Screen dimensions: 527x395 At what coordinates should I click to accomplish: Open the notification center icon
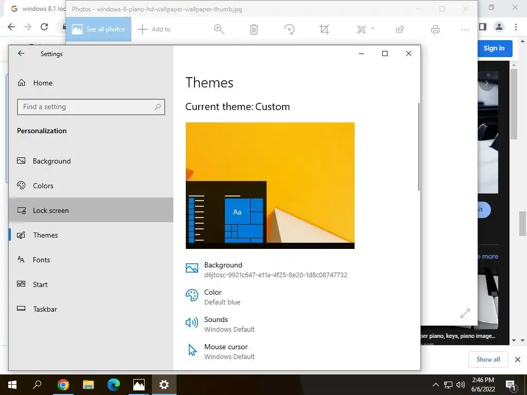pyautogui.click(x=511, y=385)
